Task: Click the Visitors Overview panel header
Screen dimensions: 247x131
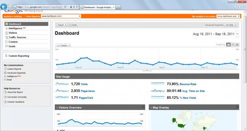Action: [x=100, y=107]
